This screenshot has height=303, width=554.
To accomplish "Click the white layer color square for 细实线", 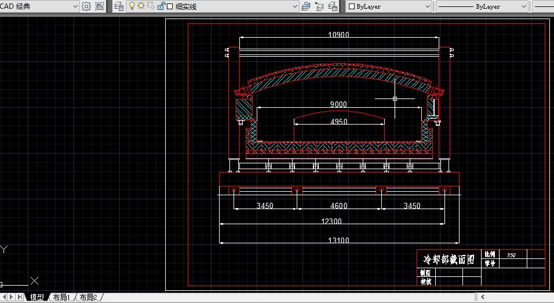I will tap(170, 6).
